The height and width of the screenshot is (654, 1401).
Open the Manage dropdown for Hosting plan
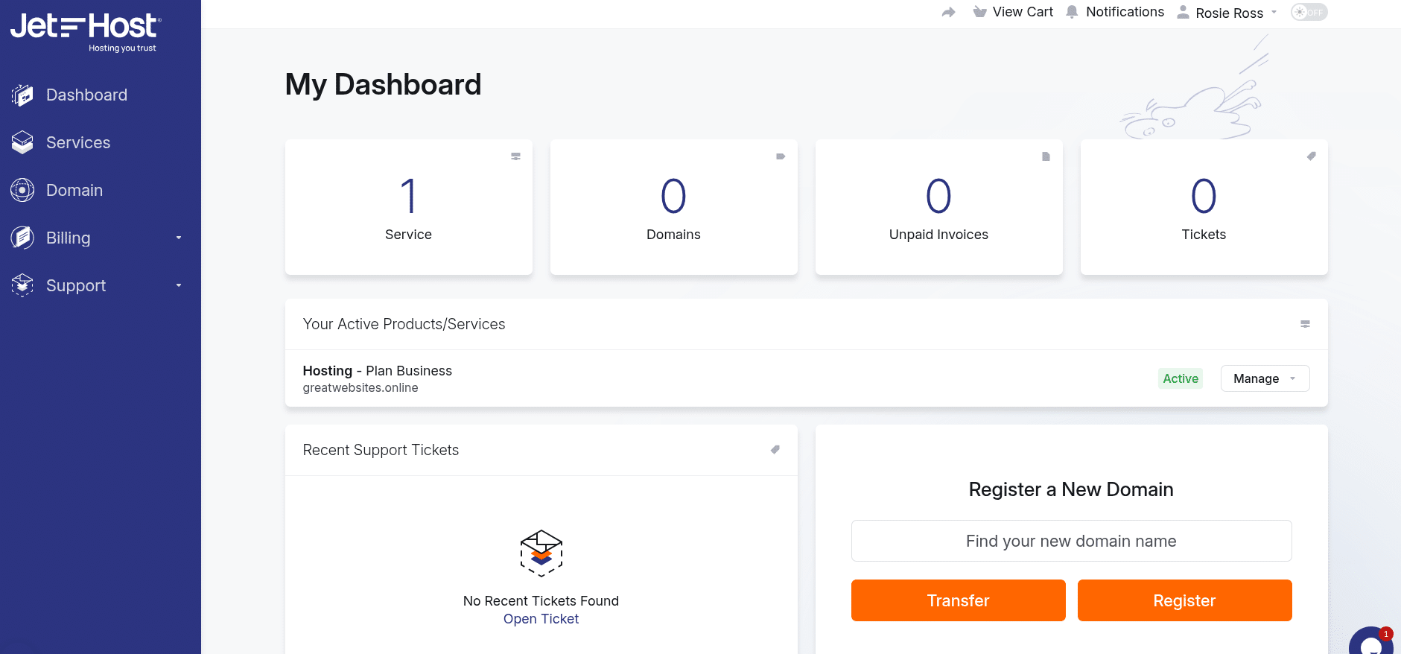coord(1265,378)
